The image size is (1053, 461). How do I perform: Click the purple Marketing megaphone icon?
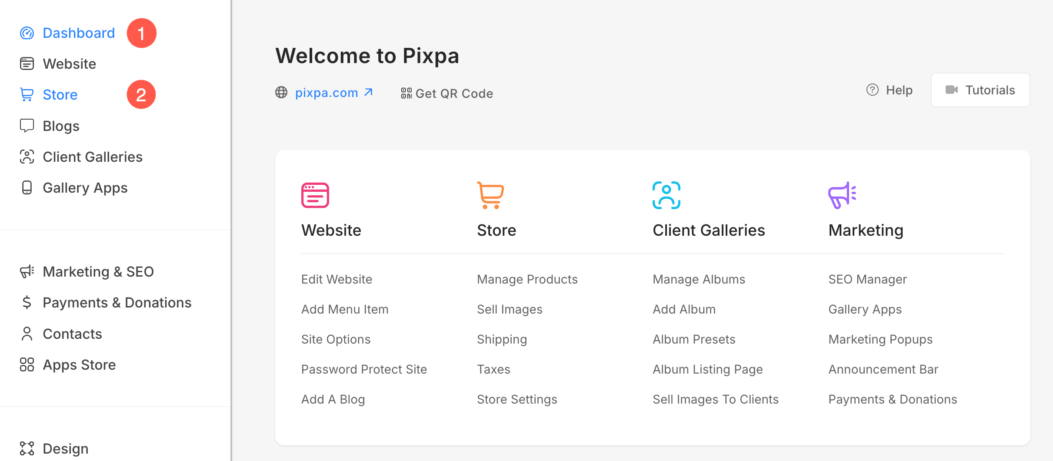(x=842, y=195)
